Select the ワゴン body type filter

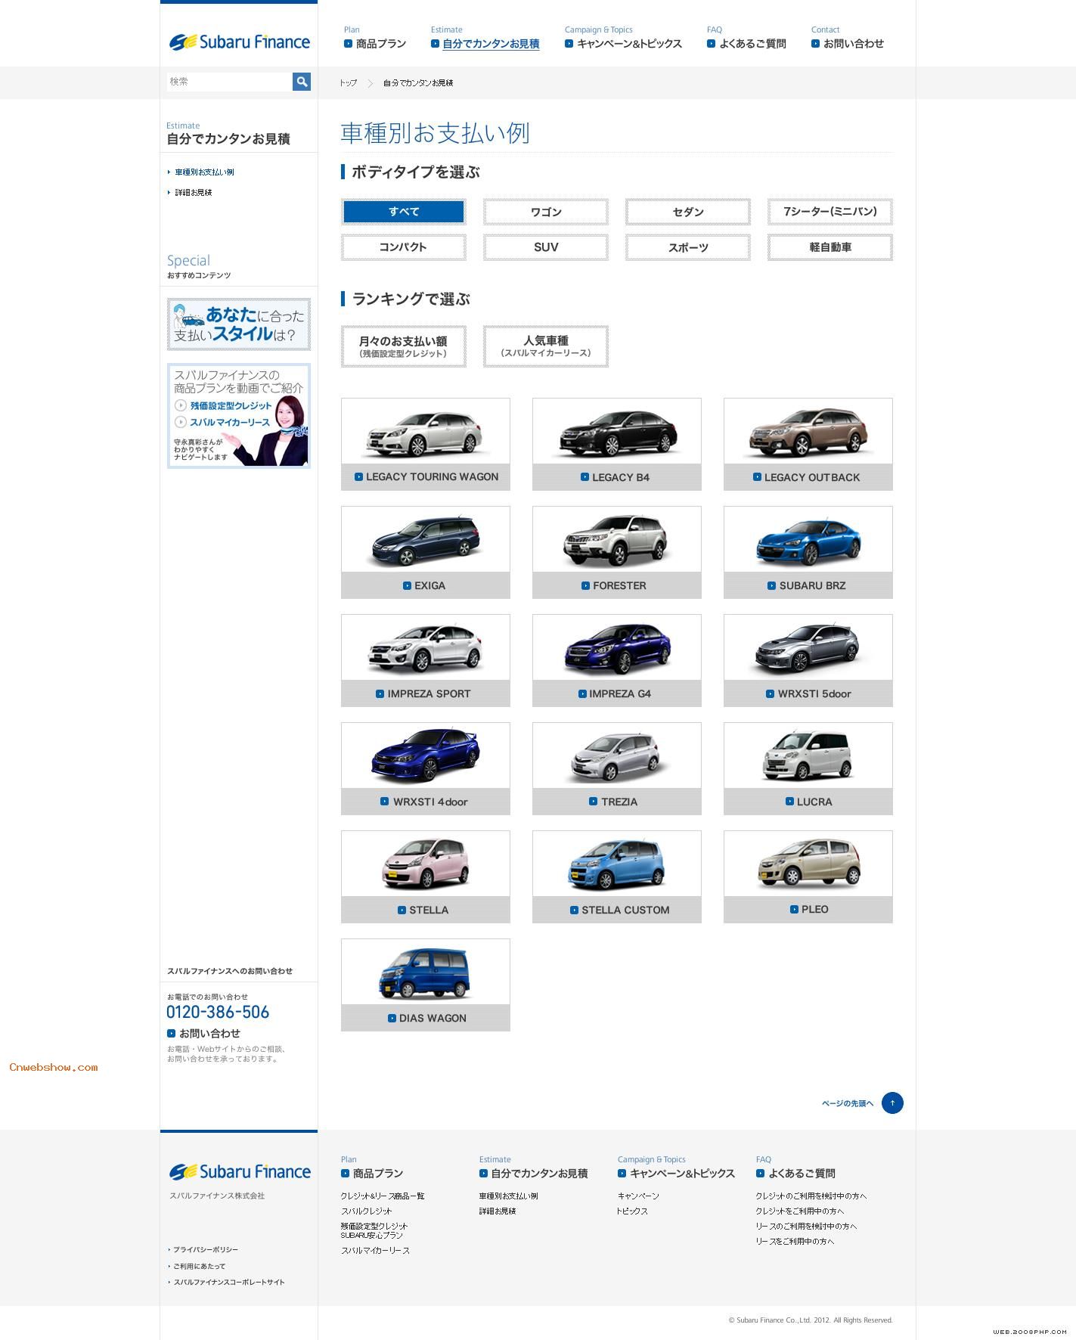pyautogui.click(x=546, y=212)
